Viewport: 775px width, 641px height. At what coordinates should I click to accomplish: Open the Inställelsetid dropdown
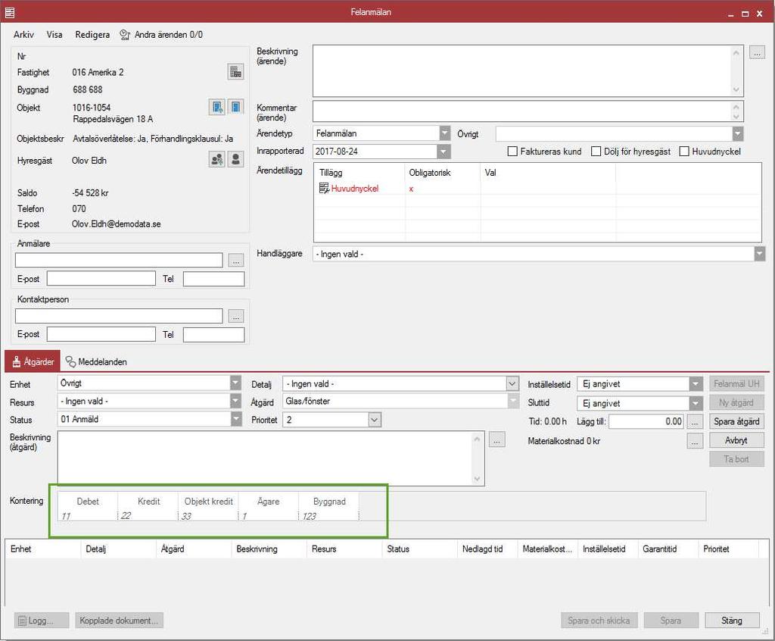tap(696, 384)
